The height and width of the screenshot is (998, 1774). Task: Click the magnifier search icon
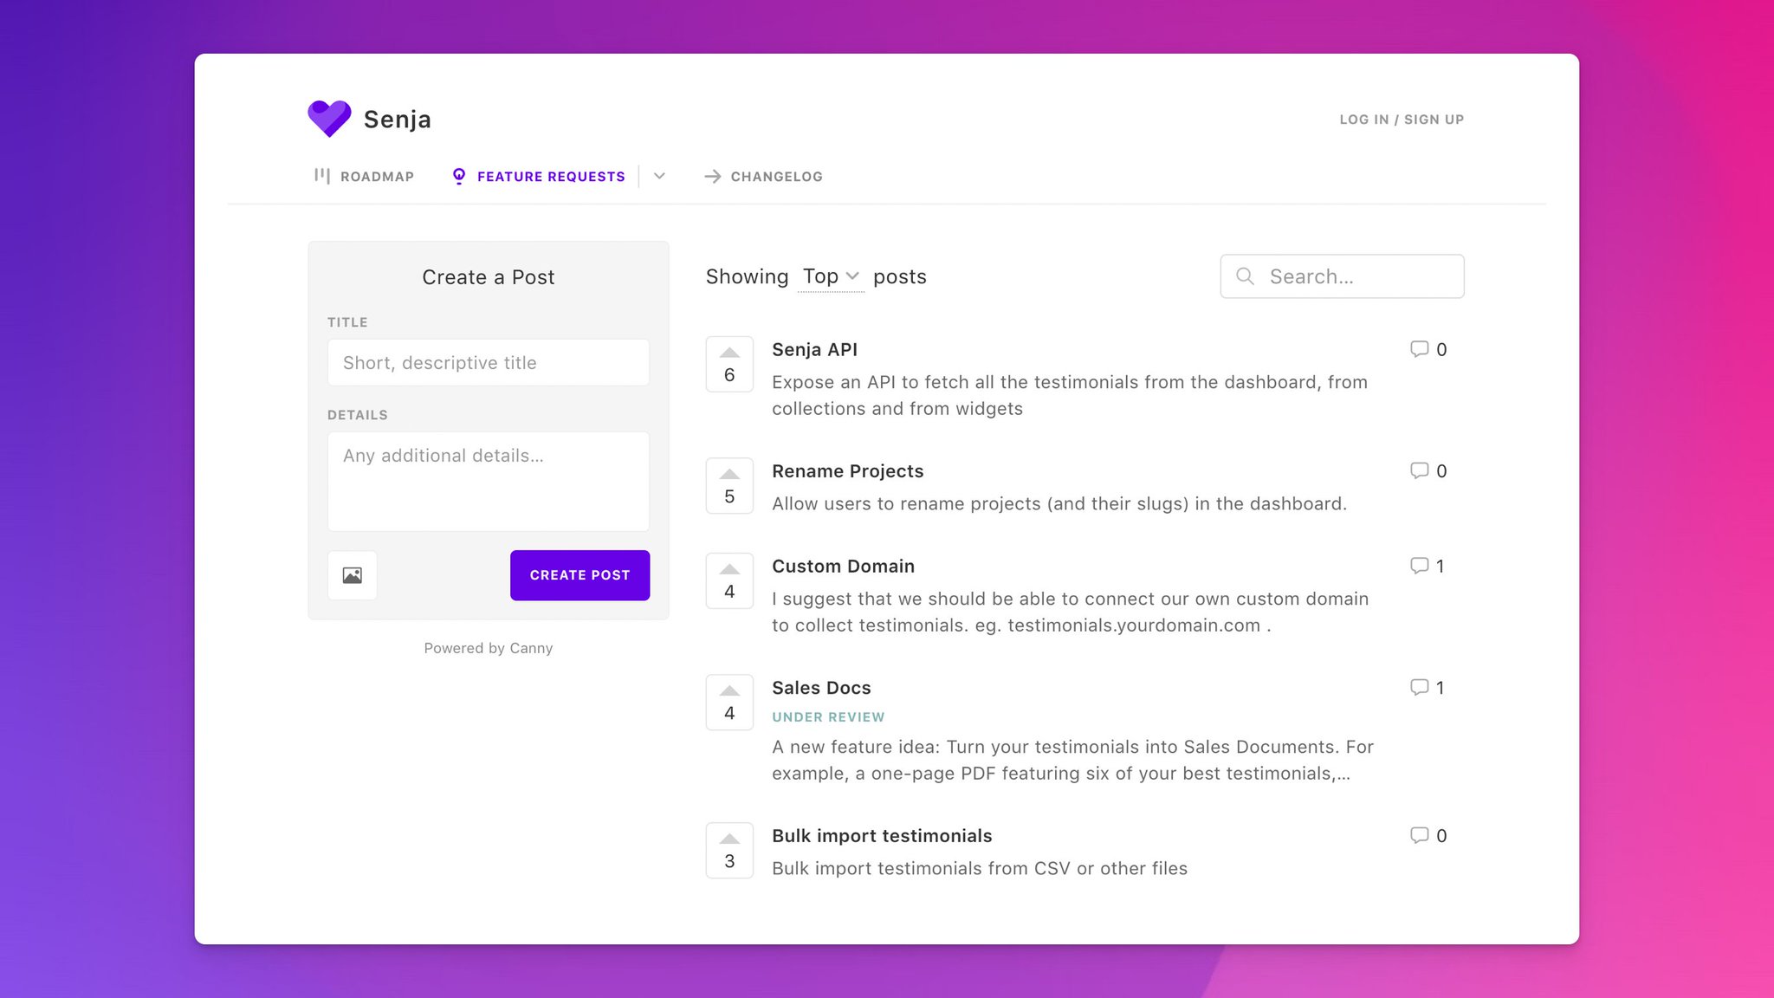[1245, 276]
